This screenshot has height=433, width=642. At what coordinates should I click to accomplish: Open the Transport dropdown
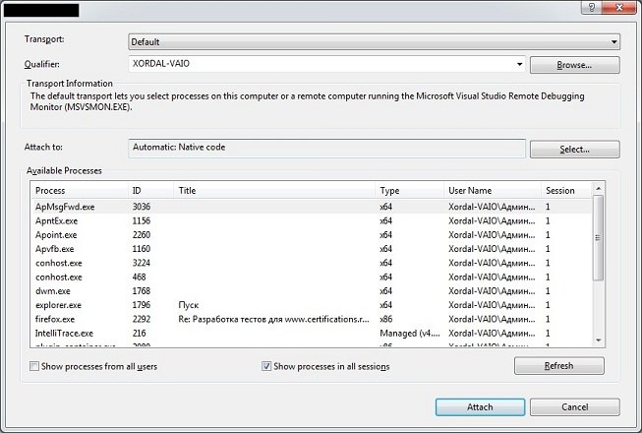374,42
